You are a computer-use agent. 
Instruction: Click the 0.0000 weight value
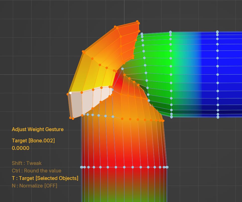[x=21, y=148]
